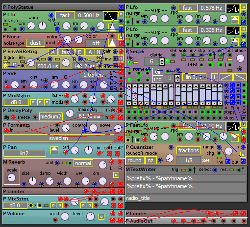Open the medium2 selector in DelayPoly
Screen dimensions: 250x227
tap(51, 116)
